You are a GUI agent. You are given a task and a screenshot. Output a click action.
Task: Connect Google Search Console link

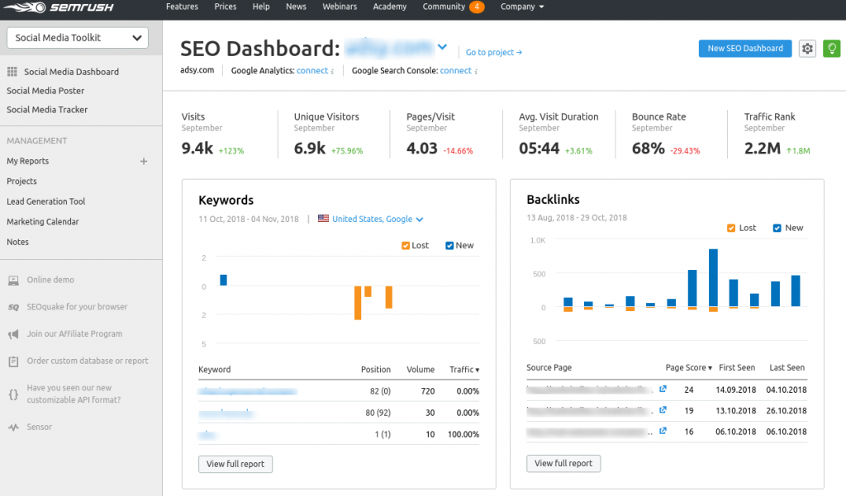[x=456, y=71]
